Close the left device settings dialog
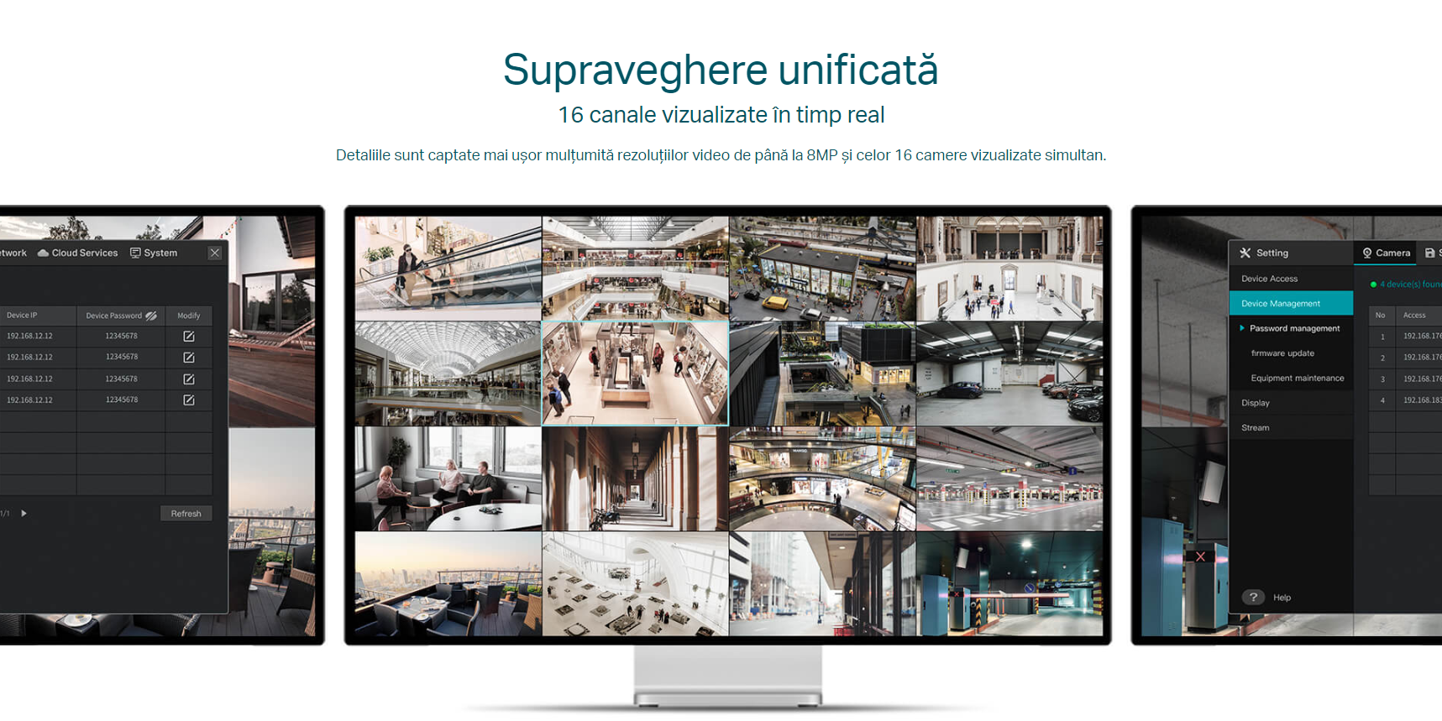The width and height of the screenshot is (1442, 721). tap(215, 253)
